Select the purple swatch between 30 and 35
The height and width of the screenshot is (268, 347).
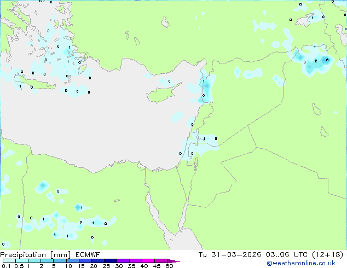tap(123, 261)
